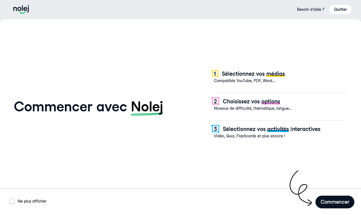
Task: Check the Ne plus afficher checkbox
Action: click(x=12, y=201)
